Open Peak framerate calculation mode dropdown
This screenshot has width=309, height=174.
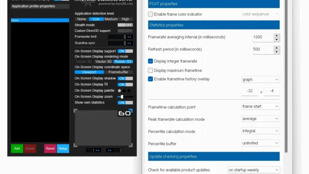(261, 118)
